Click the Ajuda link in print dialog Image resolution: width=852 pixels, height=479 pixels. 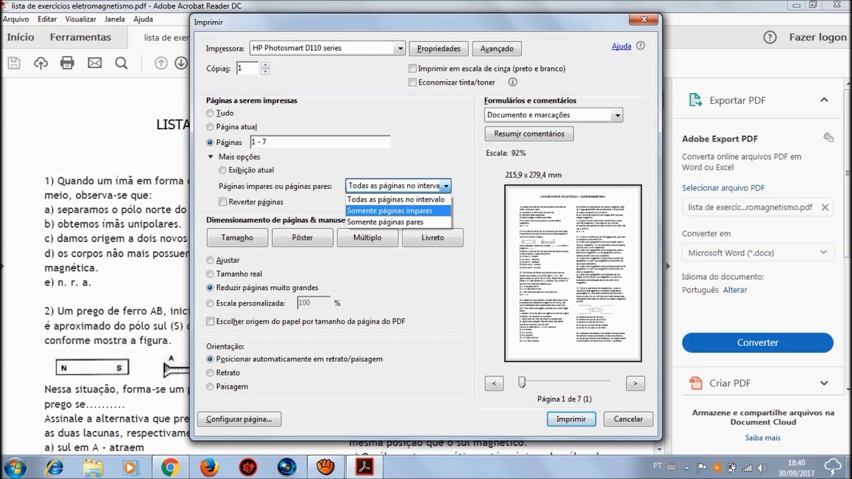point(622,46)
